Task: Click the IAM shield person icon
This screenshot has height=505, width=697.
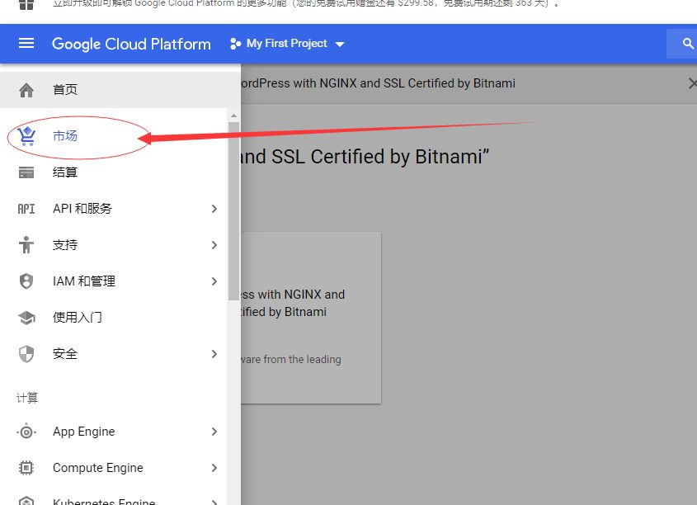Action: 26,281
